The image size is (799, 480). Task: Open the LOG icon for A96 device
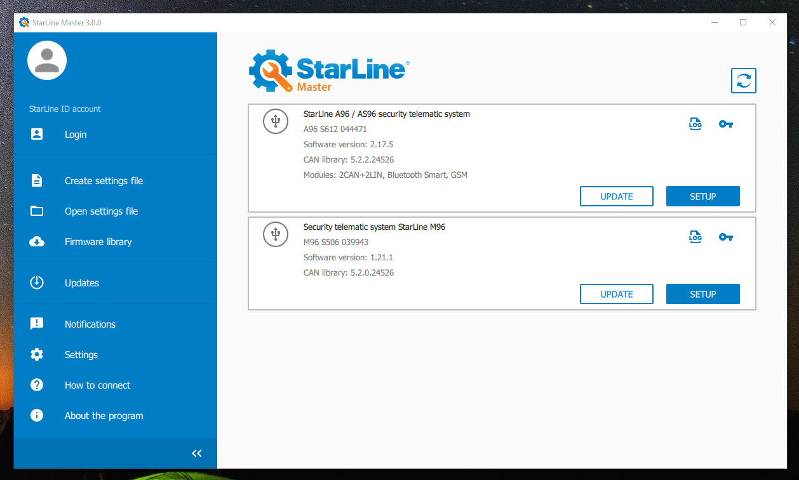[x=695, y=124]
